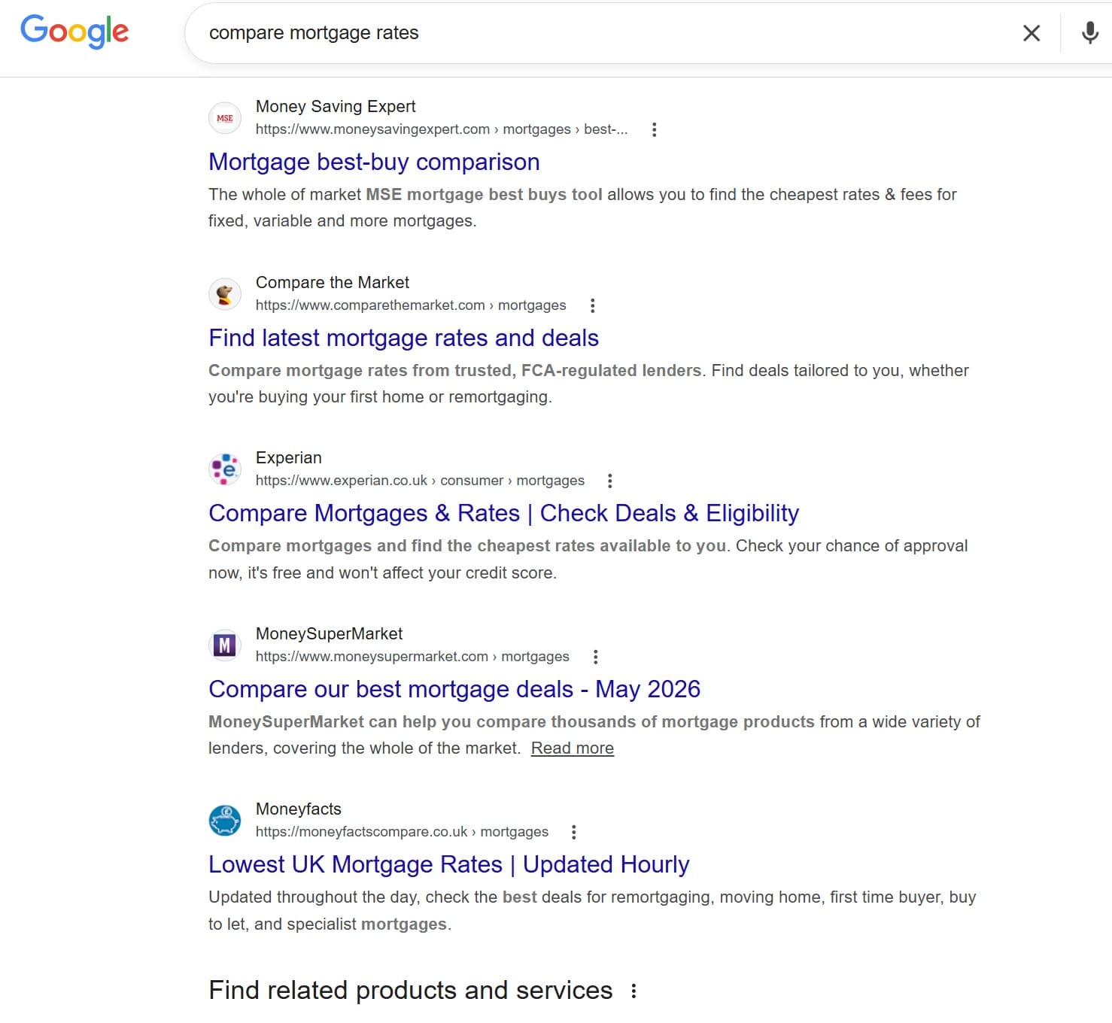Follow the "Read more" link
The height and width of the screenshot is (1023, 1112).
573,748
